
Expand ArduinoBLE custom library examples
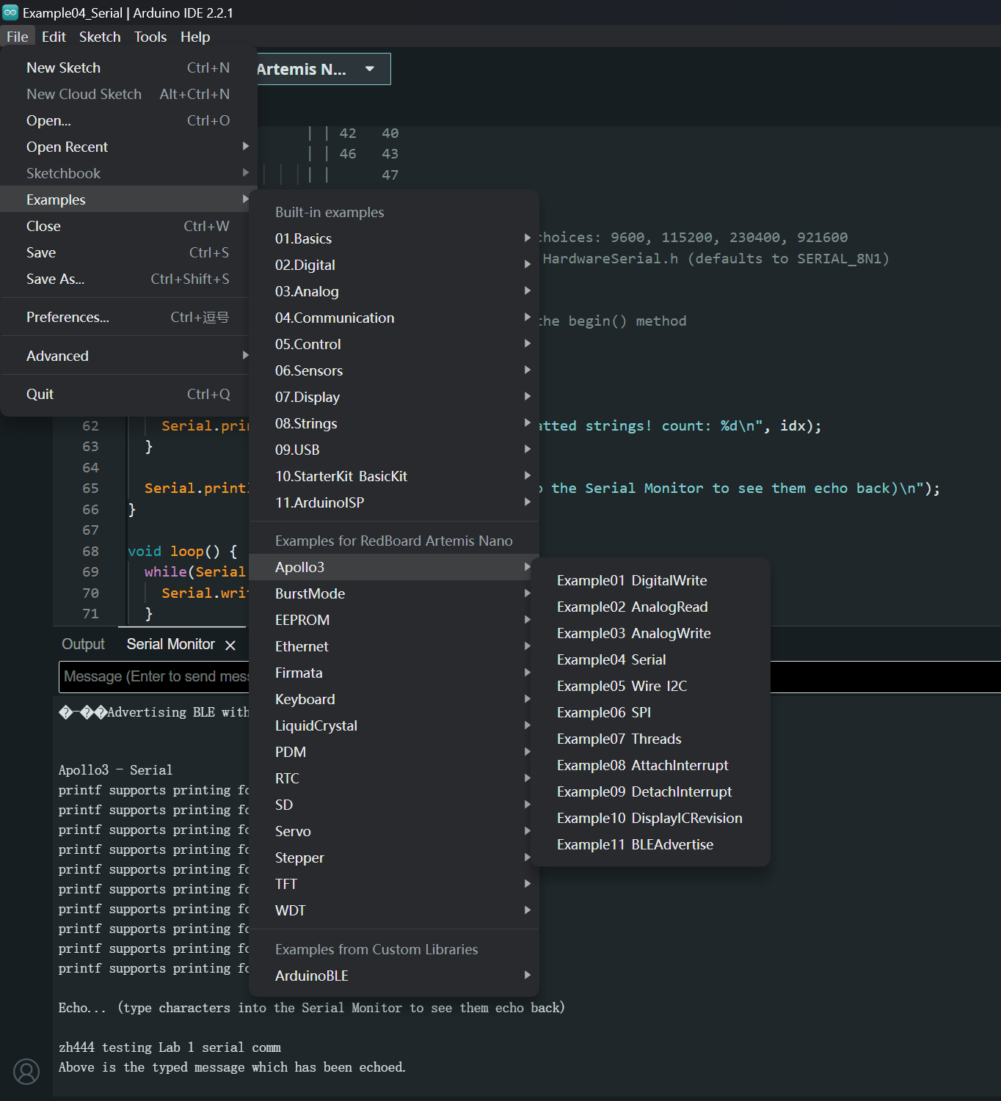point(394,976)
